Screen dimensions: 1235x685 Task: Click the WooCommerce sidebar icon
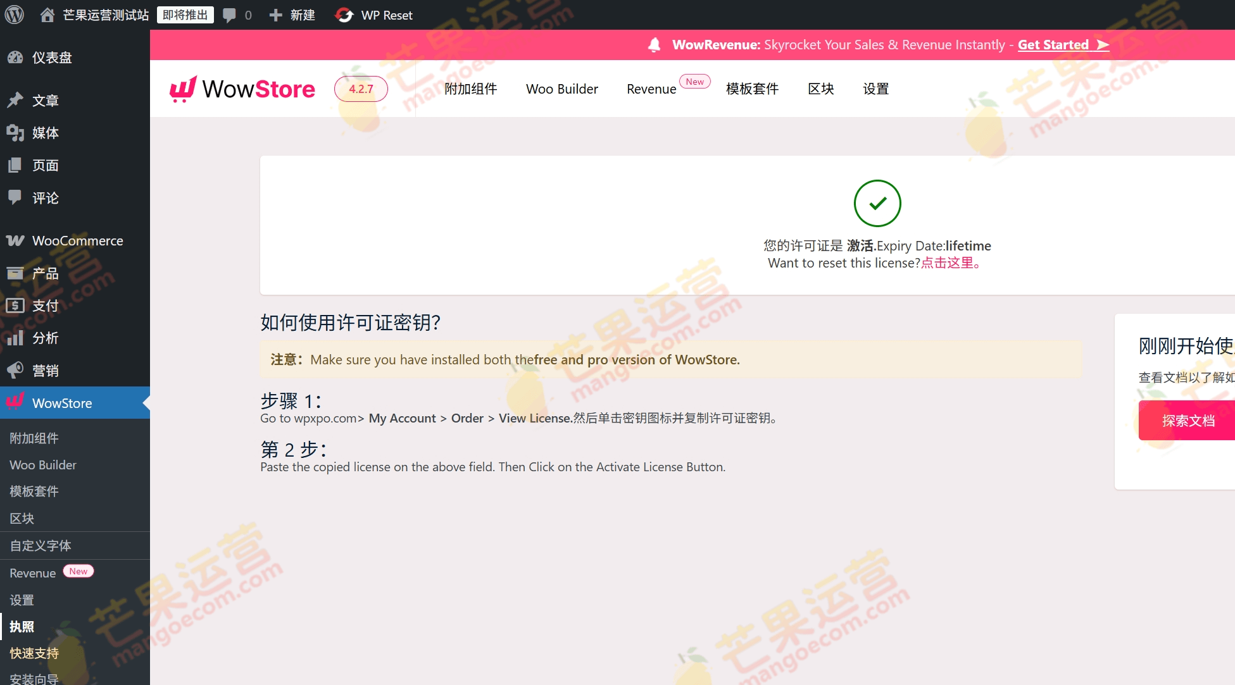15,241
